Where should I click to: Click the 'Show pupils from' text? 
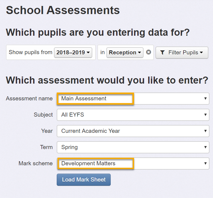click(30, 52)
